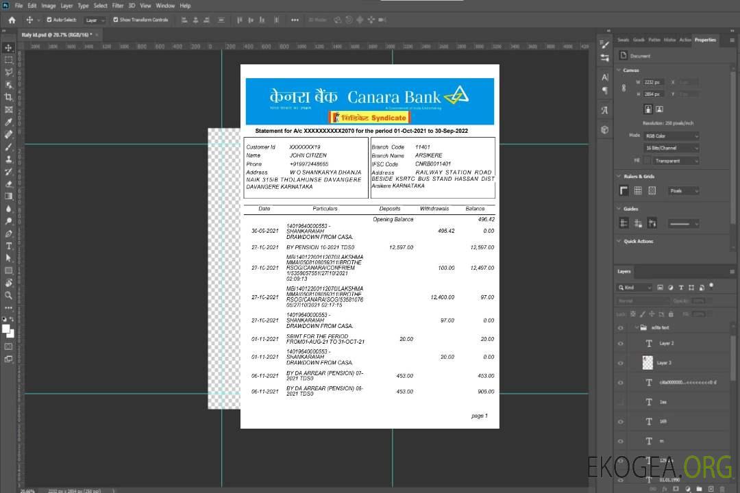Open the Paragraph panel icon
Viewport: 740px width, 493px height.
(x=604, y=90)
